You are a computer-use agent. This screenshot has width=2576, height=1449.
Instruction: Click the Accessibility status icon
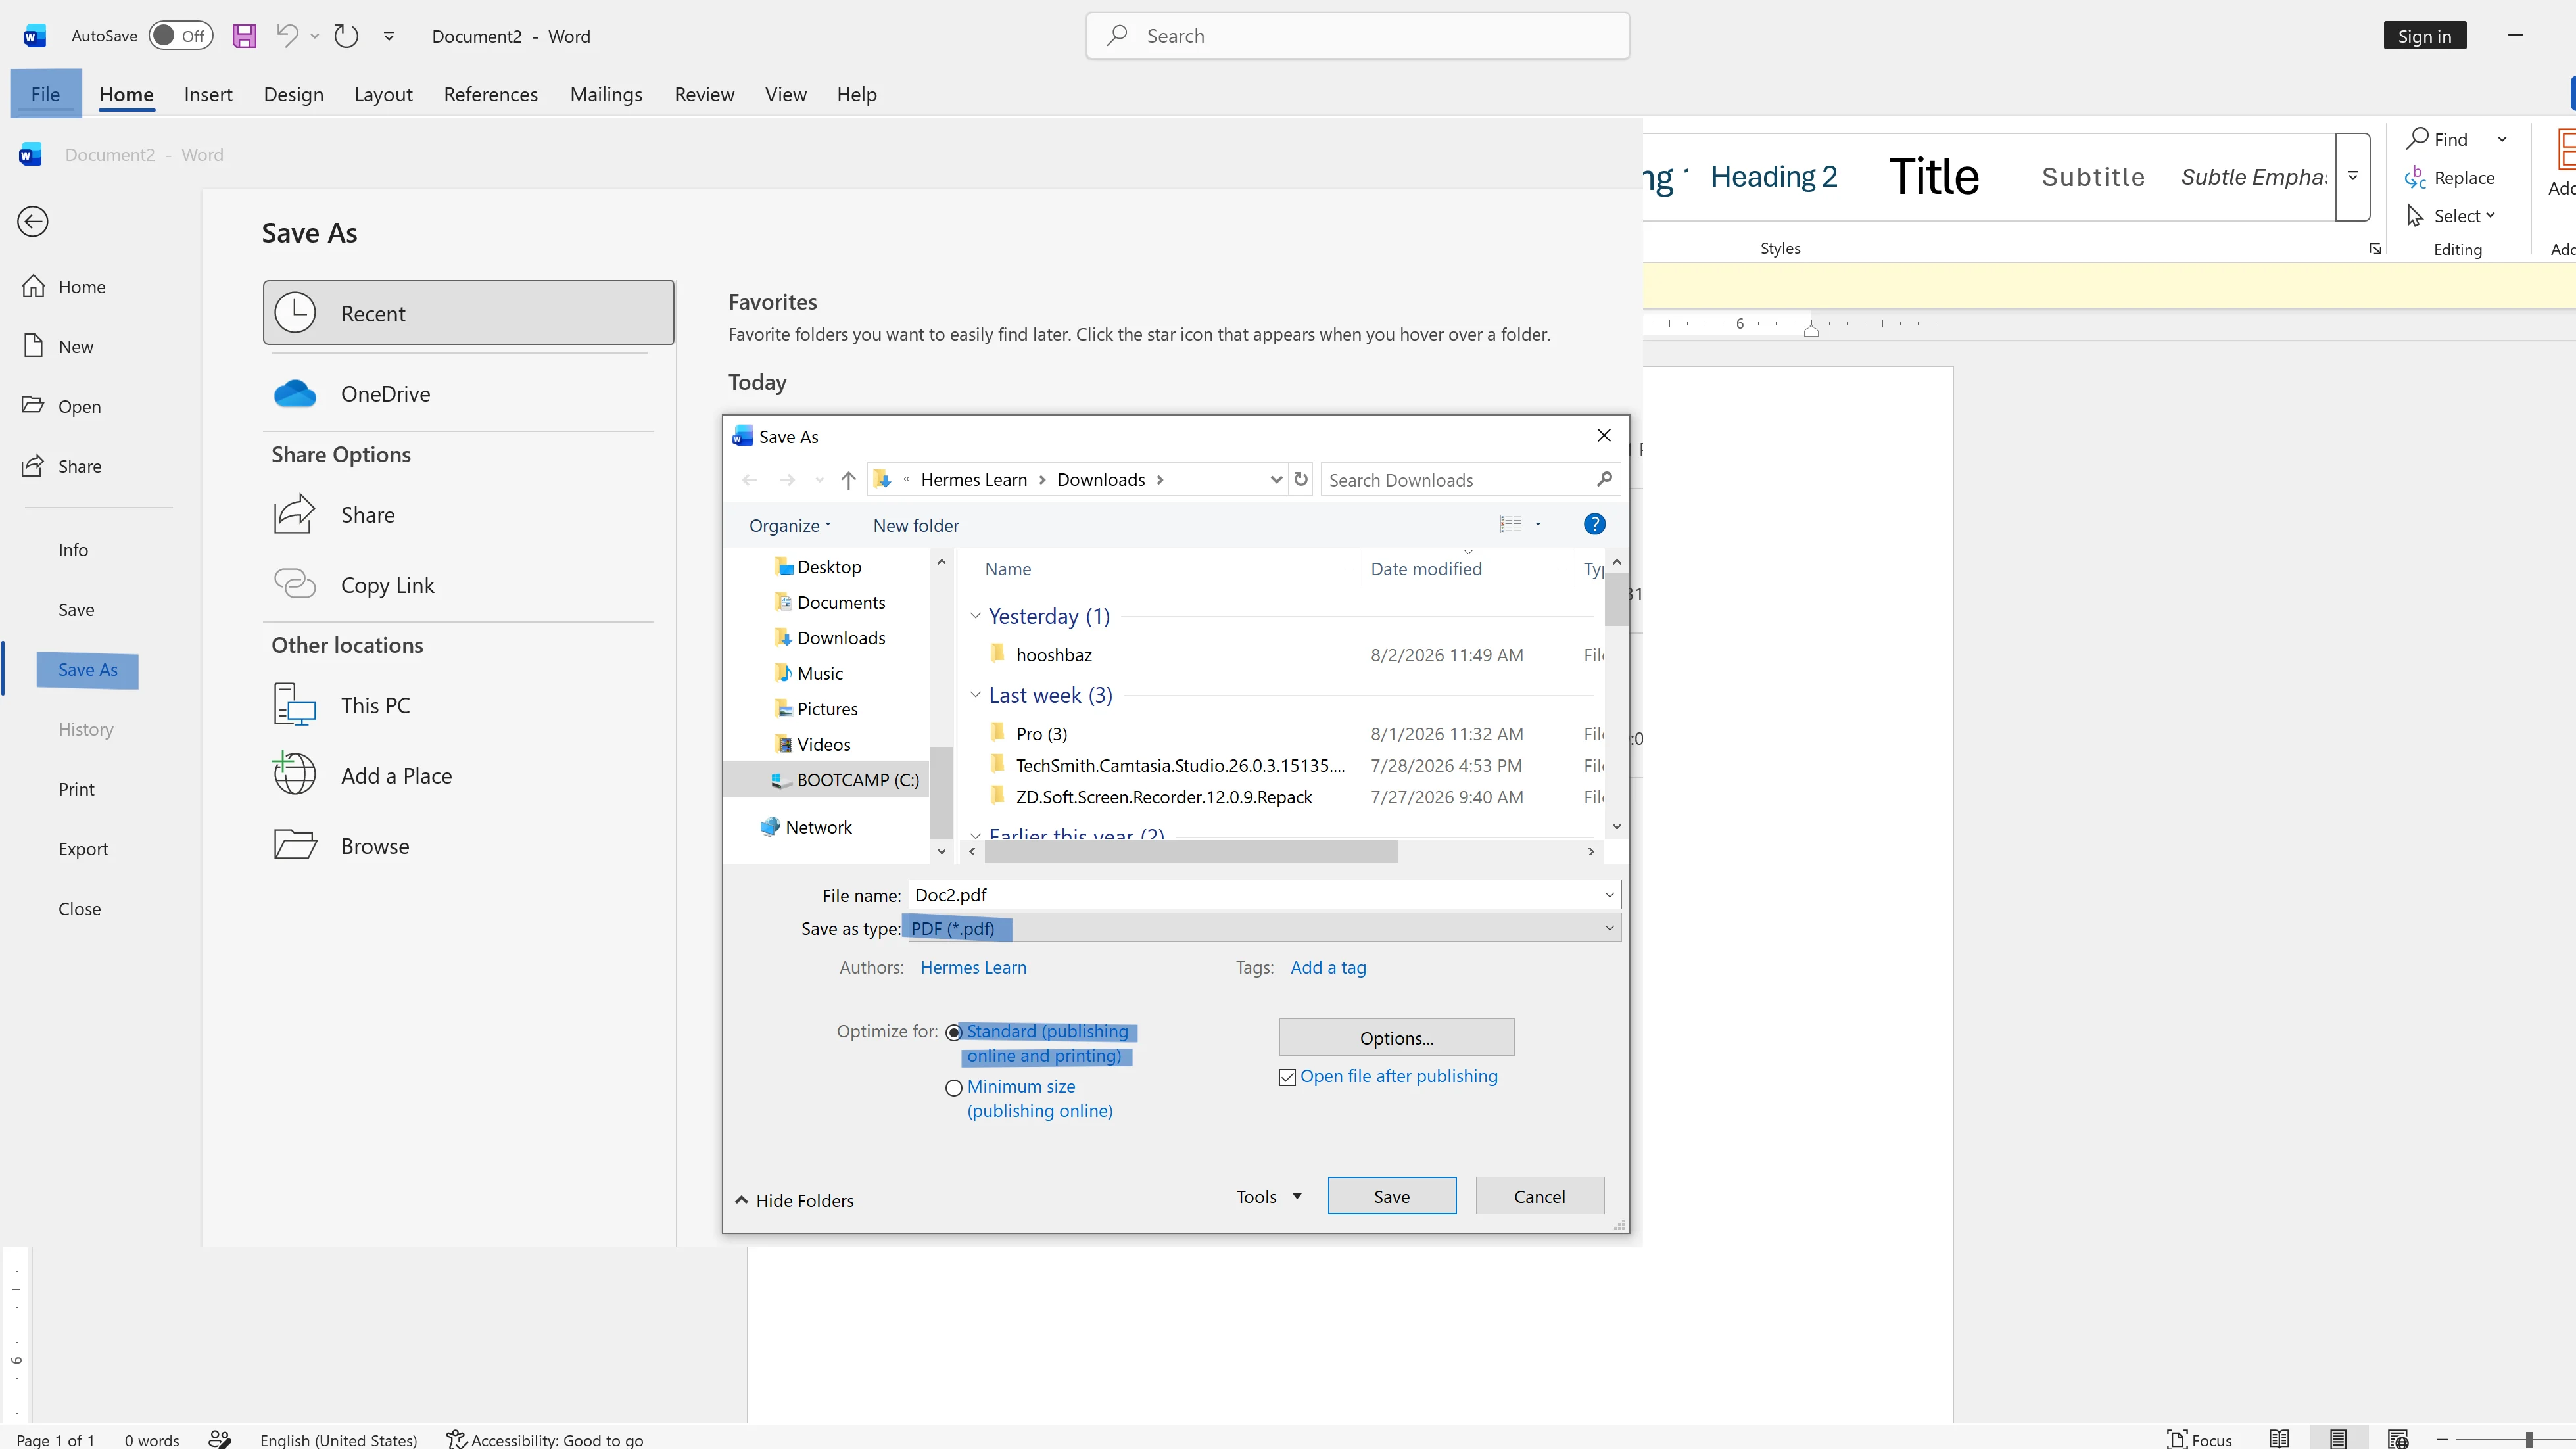click(456, 1439)
